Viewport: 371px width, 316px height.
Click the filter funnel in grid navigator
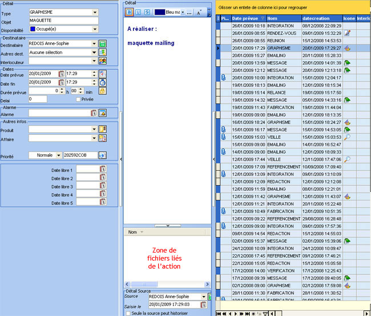[265, 314]
